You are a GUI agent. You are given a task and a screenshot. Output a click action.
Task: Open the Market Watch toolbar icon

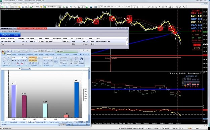(12, 7)
